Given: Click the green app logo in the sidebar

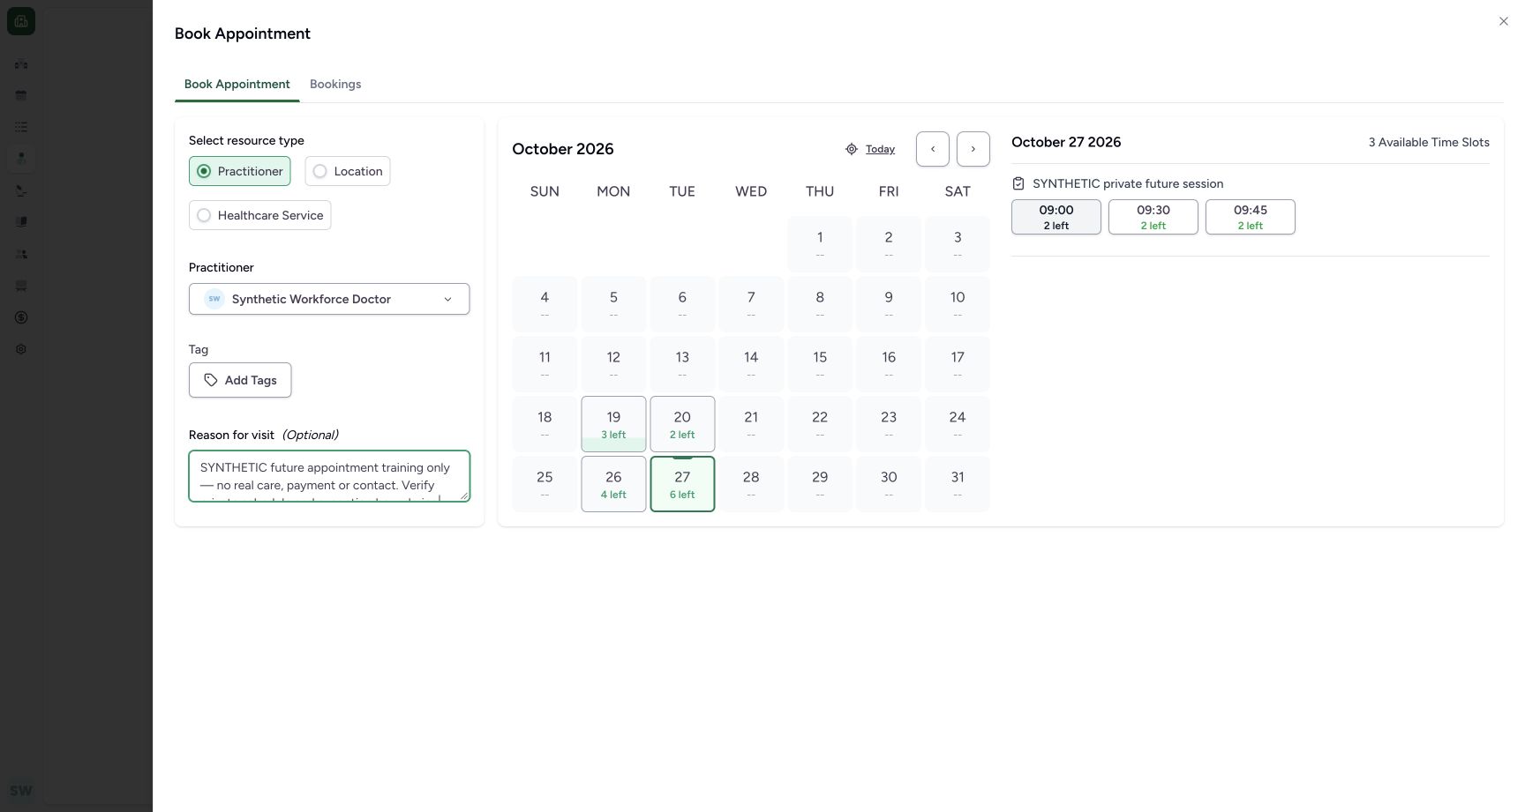Looking at the screenshot, I should tap(21, 21).
